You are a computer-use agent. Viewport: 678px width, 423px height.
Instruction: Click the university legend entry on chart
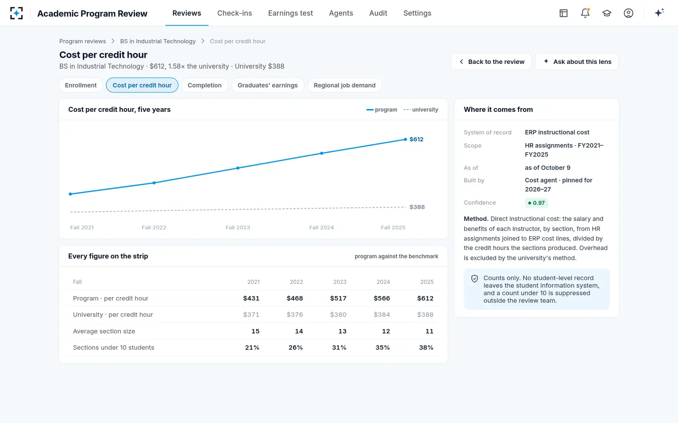[x=421, y=110]
